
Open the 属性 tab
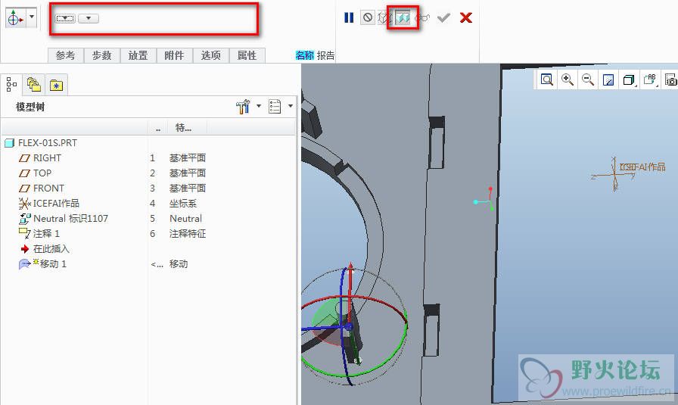click(x=247, y=55)
